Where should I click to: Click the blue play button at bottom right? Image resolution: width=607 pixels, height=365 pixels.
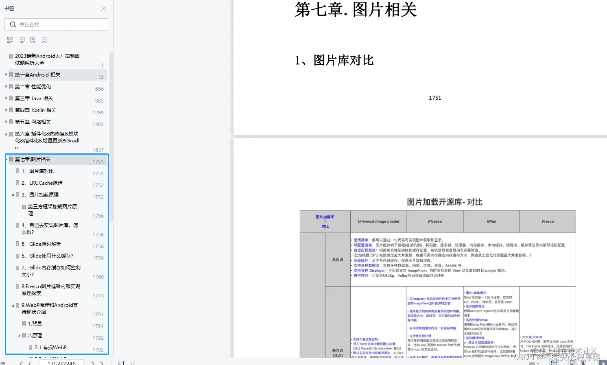point(603,362)
